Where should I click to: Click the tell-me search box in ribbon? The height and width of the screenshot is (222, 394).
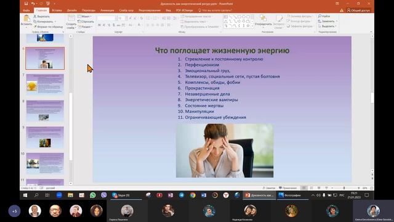215,10
